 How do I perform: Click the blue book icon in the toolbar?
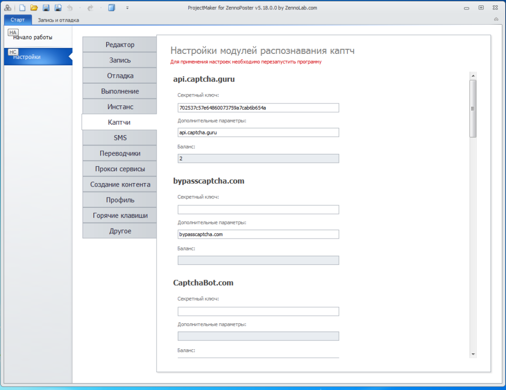point(112,8)
